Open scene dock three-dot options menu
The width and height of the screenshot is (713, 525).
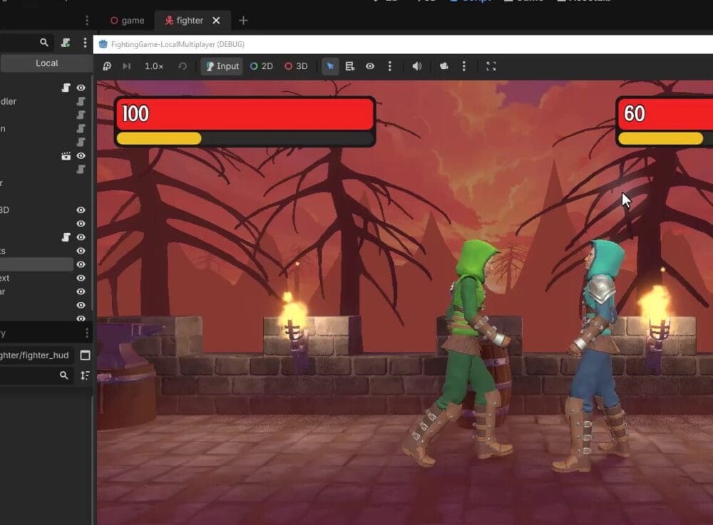tap(85, 43)
